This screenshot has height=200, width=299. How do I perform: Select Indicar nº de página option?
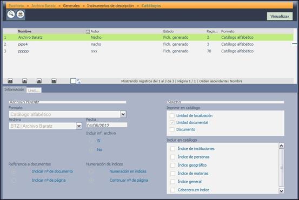click(14, 181)
